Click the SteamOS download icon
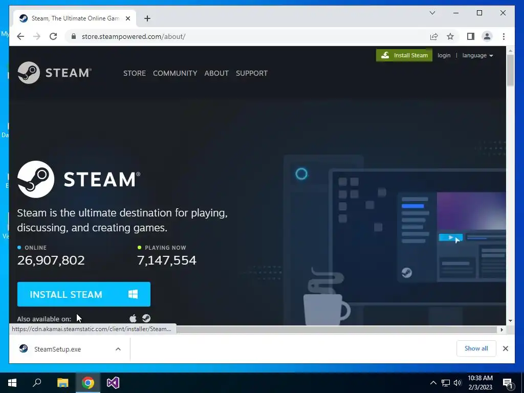The width and height of the screenshot is (524, 393). (x=146, y=318)
